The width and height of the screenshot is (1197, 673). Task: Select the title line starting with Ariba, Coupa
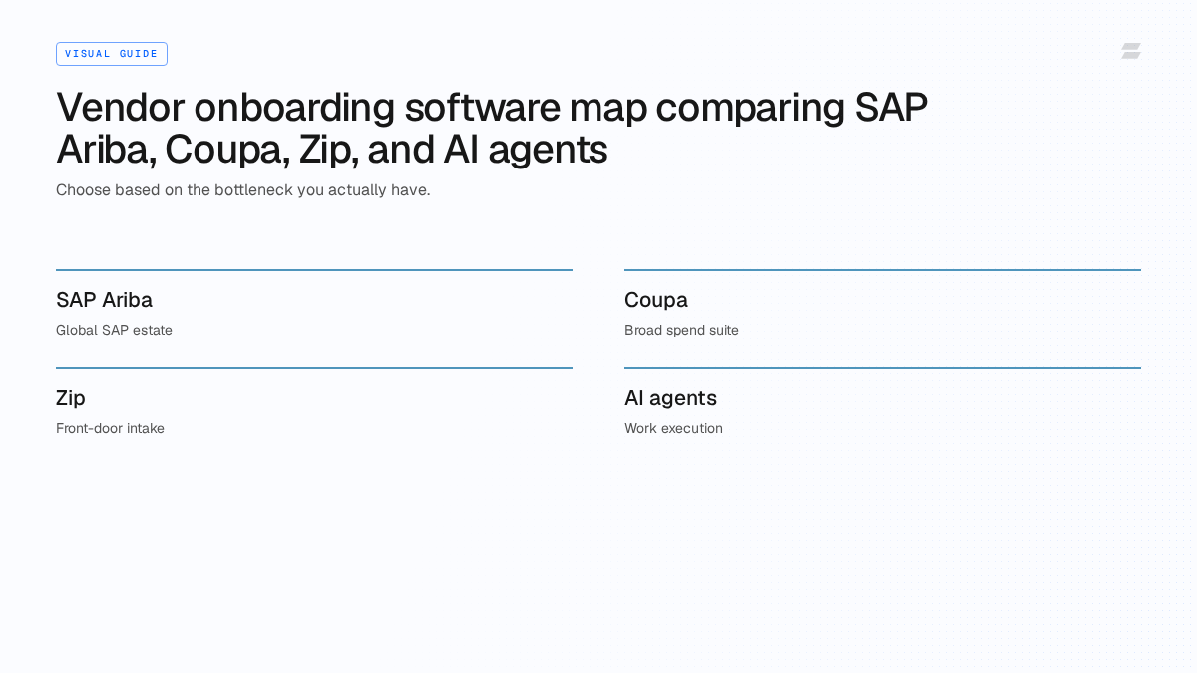pos(331,150)
